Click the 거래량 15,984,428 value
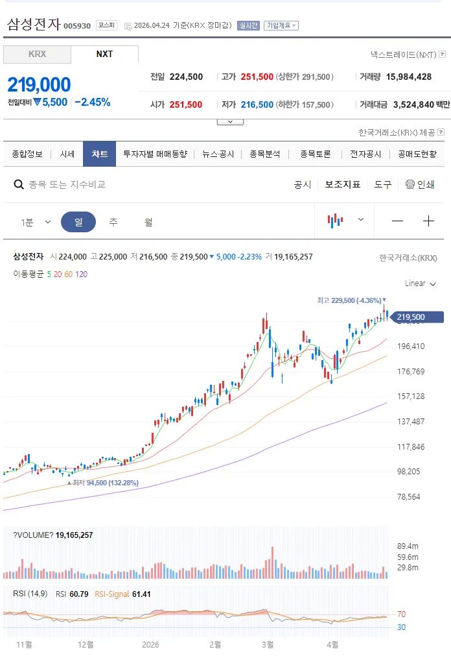451x667 pixels. pyautogui.click(x=408, y=77)
